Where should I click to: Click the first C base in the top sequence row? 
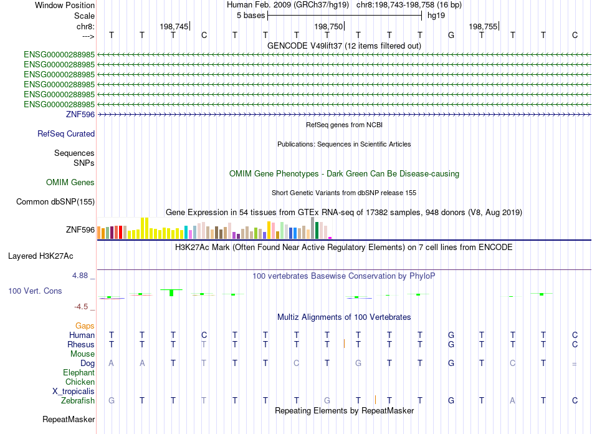(204, 35)
